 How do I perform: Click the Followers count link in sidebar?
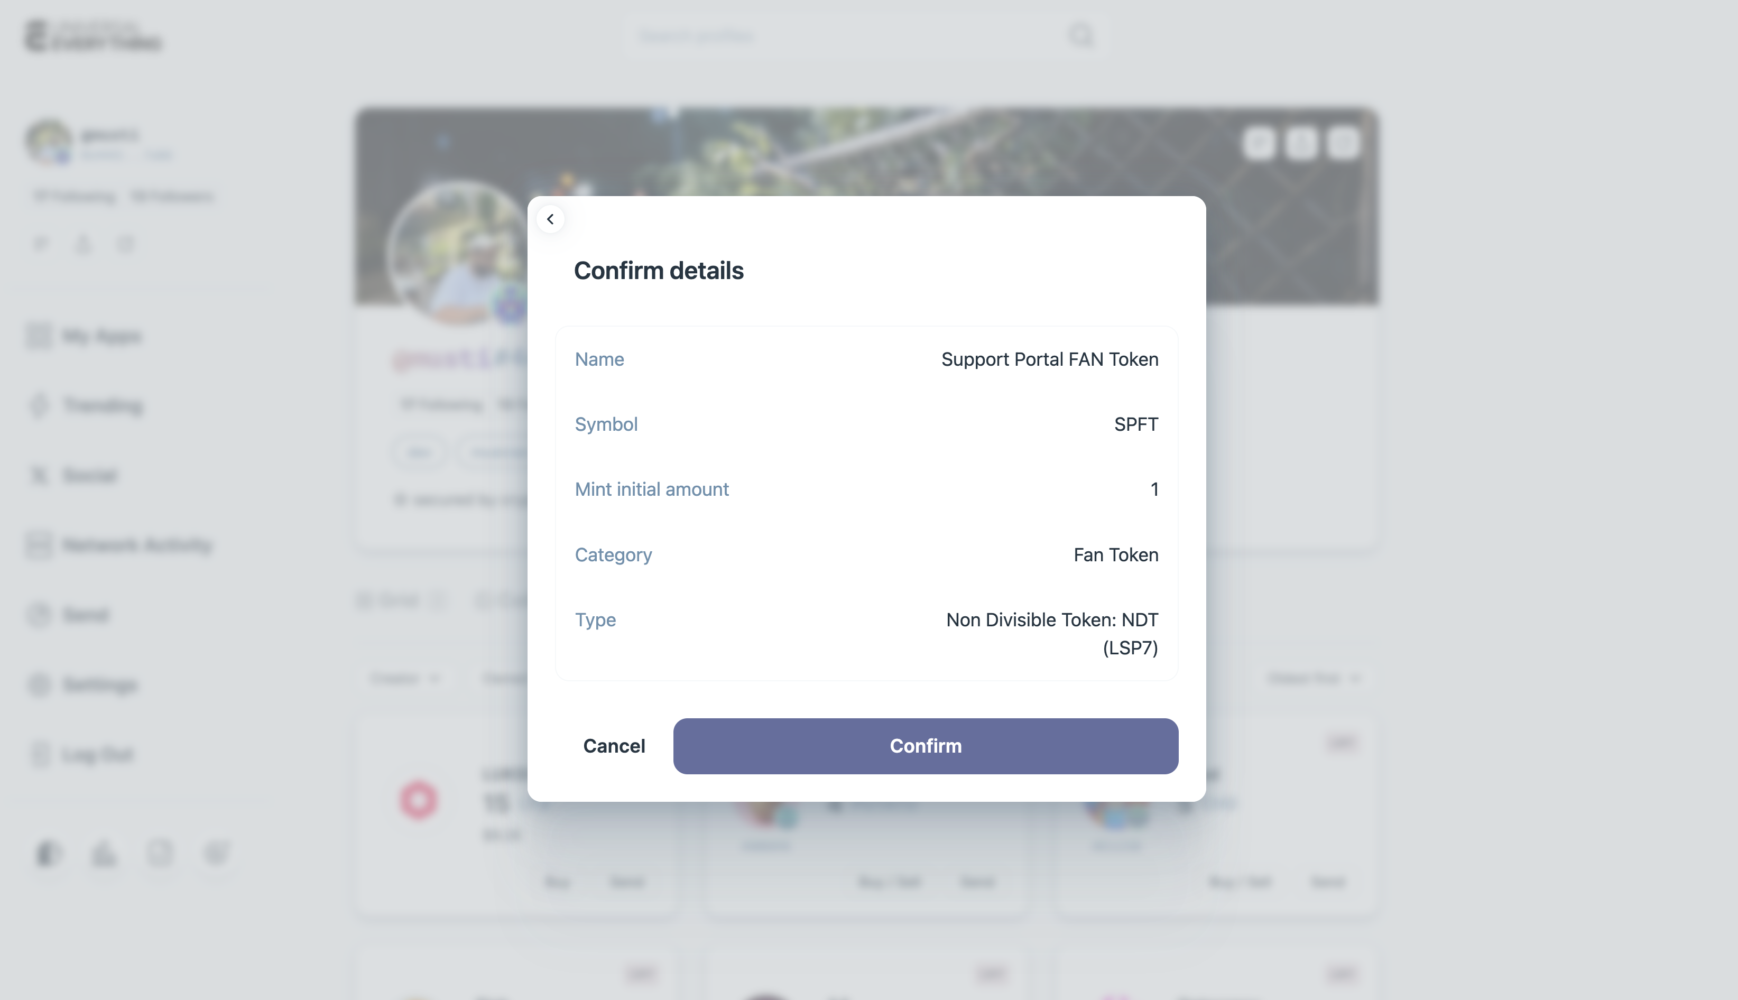(x=172, y=197)
